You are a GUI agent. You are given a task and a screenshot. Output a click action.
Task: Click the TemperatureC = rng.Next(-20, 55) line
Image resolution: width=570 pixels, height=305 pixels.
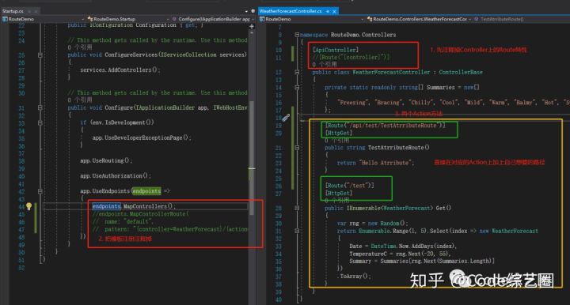click(400, 254)
